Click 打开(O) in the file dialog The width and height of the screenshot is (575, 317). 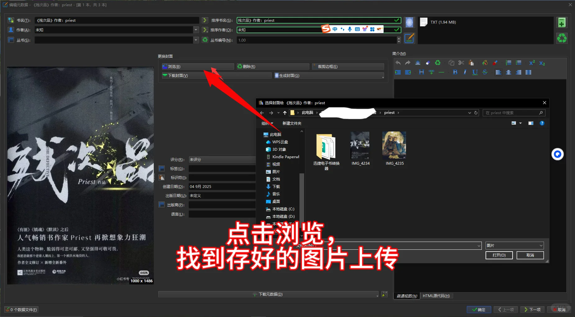pos(499,255)
